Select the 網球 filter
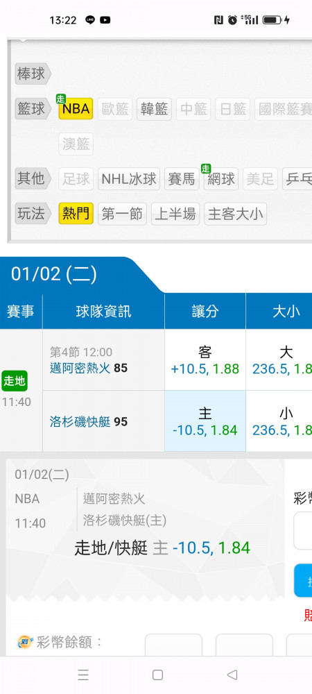 pos(221,179)
